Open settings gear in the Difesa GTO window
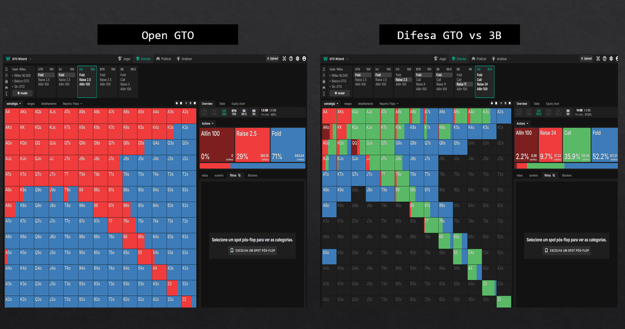Image resolution: width=625 pixels, height=329 pixels. coord(612,59)
